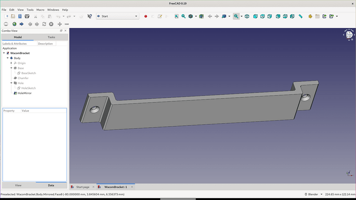Image resolution: width=356 pixels, height=200 pixels.
Task: Switch to the Model tab
Action: coord(18,37)
